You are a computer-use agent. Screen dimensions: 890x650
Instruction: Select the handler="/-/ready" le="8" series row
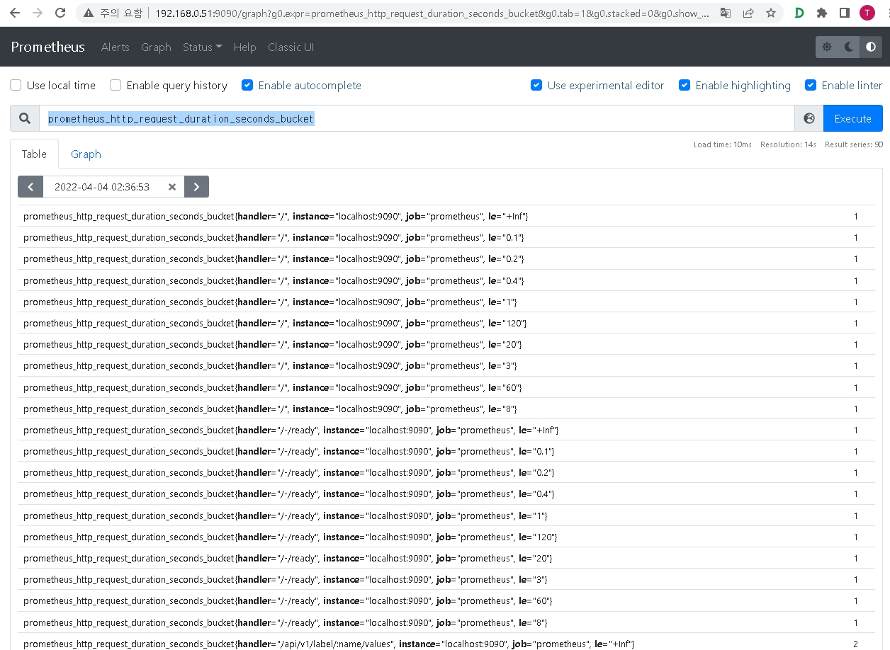[x=446, y=622]
